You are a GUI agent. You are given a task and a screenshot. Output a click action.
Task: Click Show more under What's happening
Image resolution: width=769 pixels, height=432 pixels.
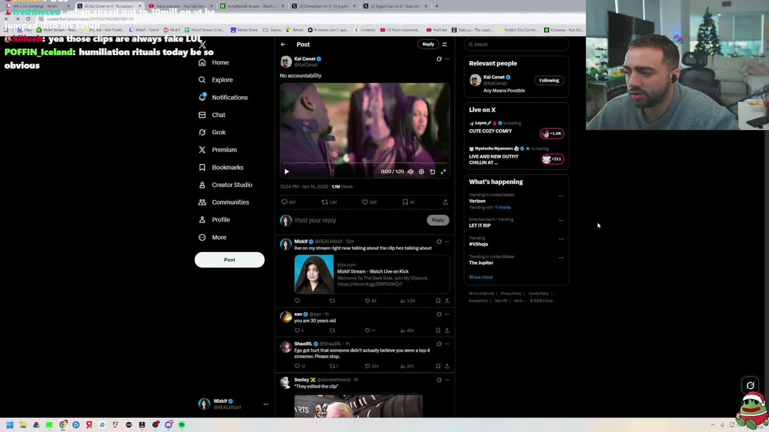[481, 277]
